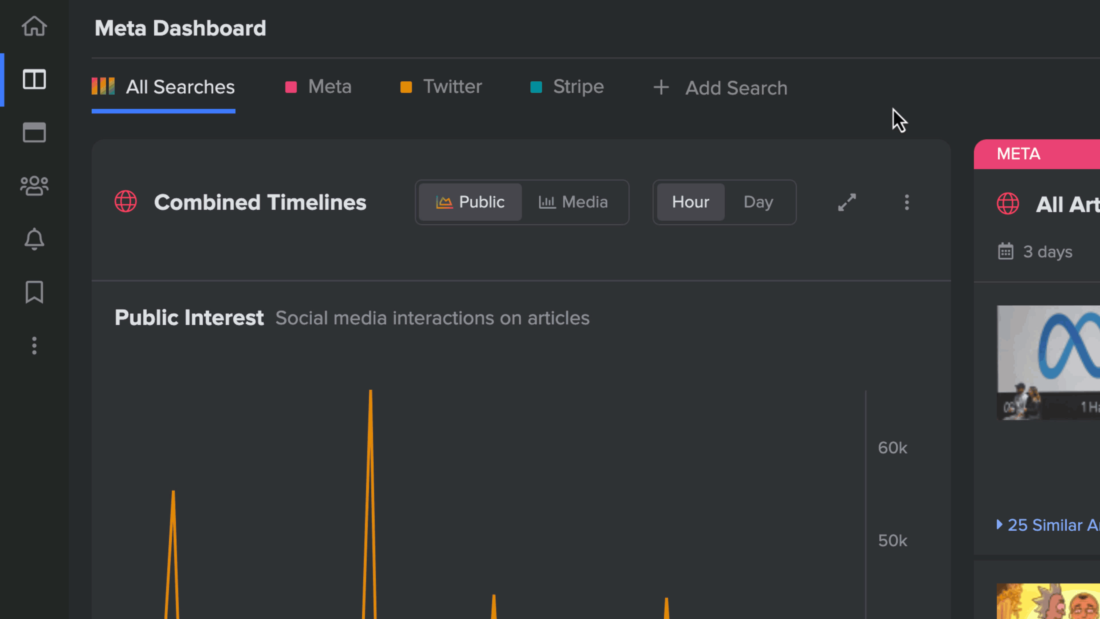Click the Add Search button
Screen dimensions: 1100x619
721,87
